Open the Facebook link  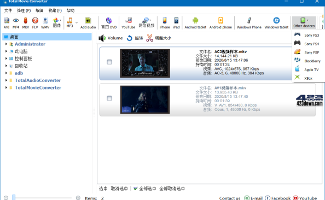278,198
